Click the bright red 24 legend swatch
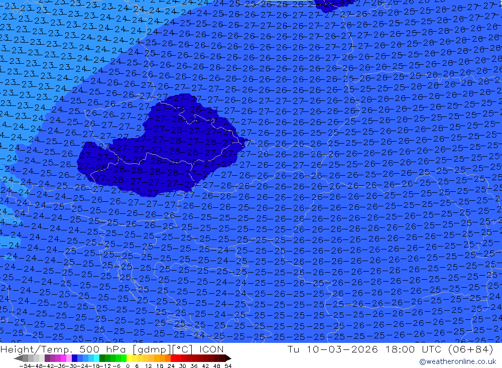502x368 pixels. [173, 358]
